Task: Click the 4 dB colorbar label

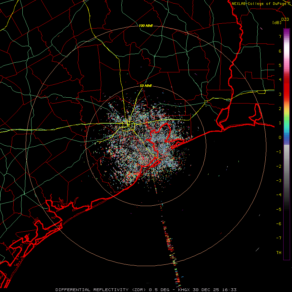Action: (x=280, y=80)
